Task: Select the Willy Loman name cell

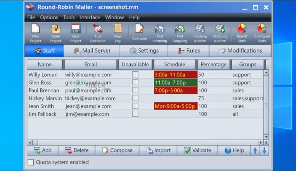Action: pyautogui.click(x=43, y=75)
